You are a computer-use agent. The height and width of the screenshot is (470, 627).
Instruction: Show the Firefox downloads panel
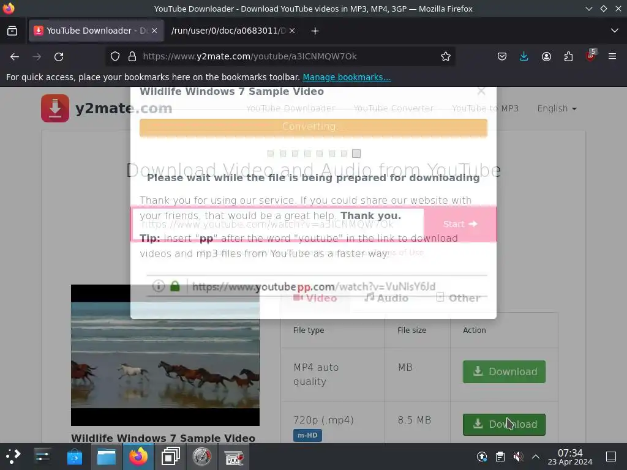click(524, 56)
